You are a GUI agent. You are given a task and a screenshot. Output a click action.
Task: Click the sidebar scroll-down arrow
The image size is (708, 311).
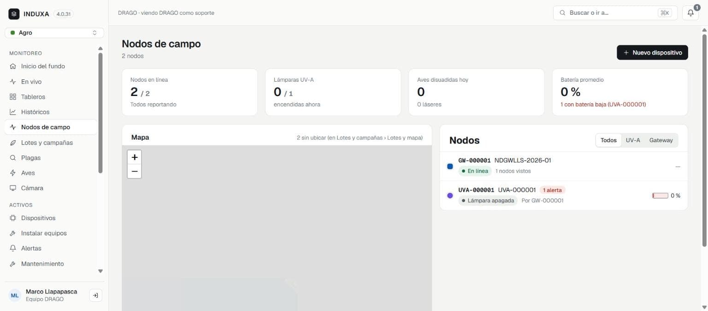click(x=100, y=271)
